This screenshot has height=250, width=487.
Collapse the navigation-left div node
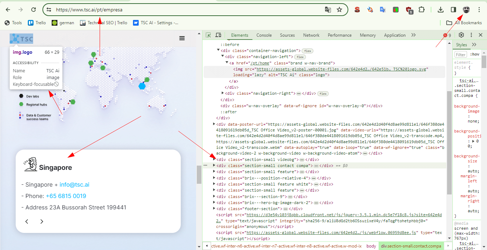pos(223,57)
